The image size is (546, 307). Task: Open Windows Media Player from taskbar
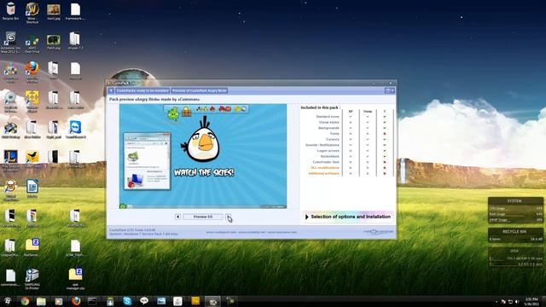tap(59, 301)
